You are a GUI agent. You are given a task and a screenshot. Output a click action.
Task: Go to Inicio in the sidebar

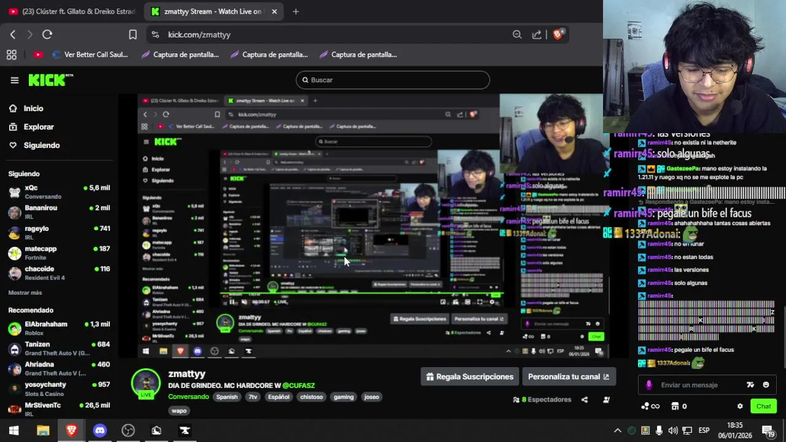click(x=26, y=108)
